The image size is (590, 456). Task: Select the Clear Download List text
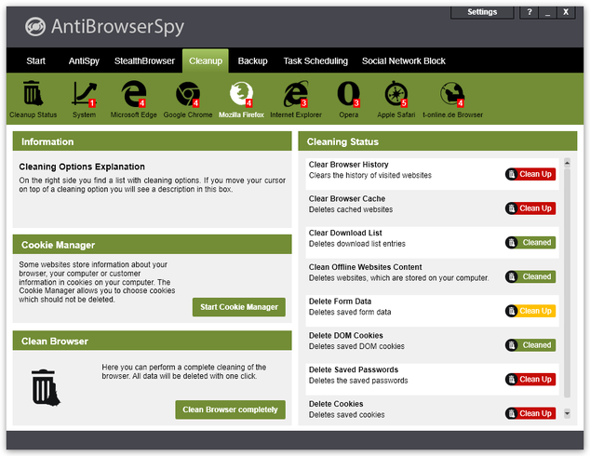pos(345,233)
